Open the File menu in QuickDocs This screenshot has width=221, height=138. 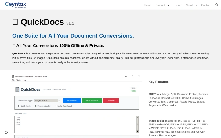point(13,80)
